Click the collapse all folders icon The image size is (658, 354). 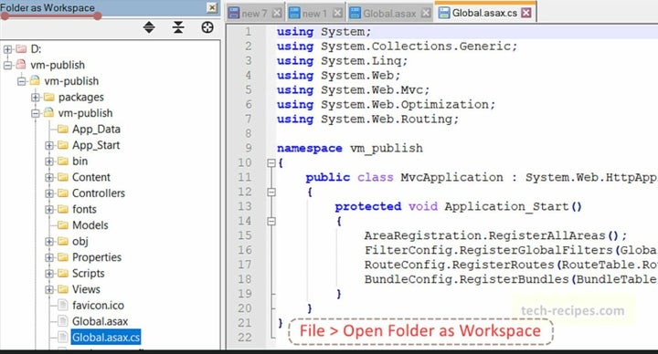[178, 27]
